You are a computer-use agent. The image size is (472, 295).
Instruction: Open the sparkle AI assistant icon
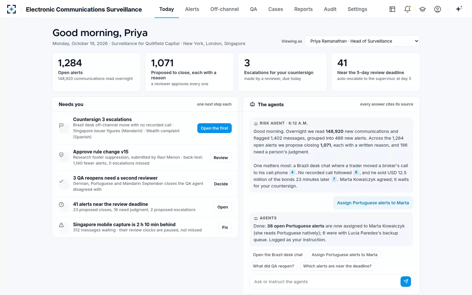459,9
